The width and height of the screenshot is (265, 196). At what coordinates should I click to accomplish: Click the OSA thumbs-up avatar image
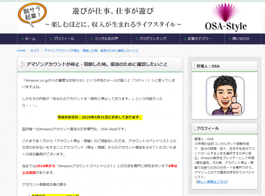click(225, 96)
